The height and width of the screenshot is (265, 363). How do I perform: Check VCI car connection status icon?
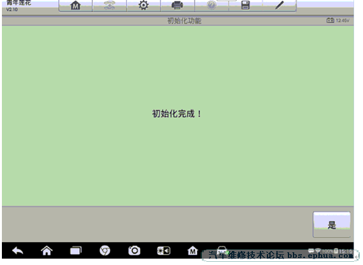[222, 250]
